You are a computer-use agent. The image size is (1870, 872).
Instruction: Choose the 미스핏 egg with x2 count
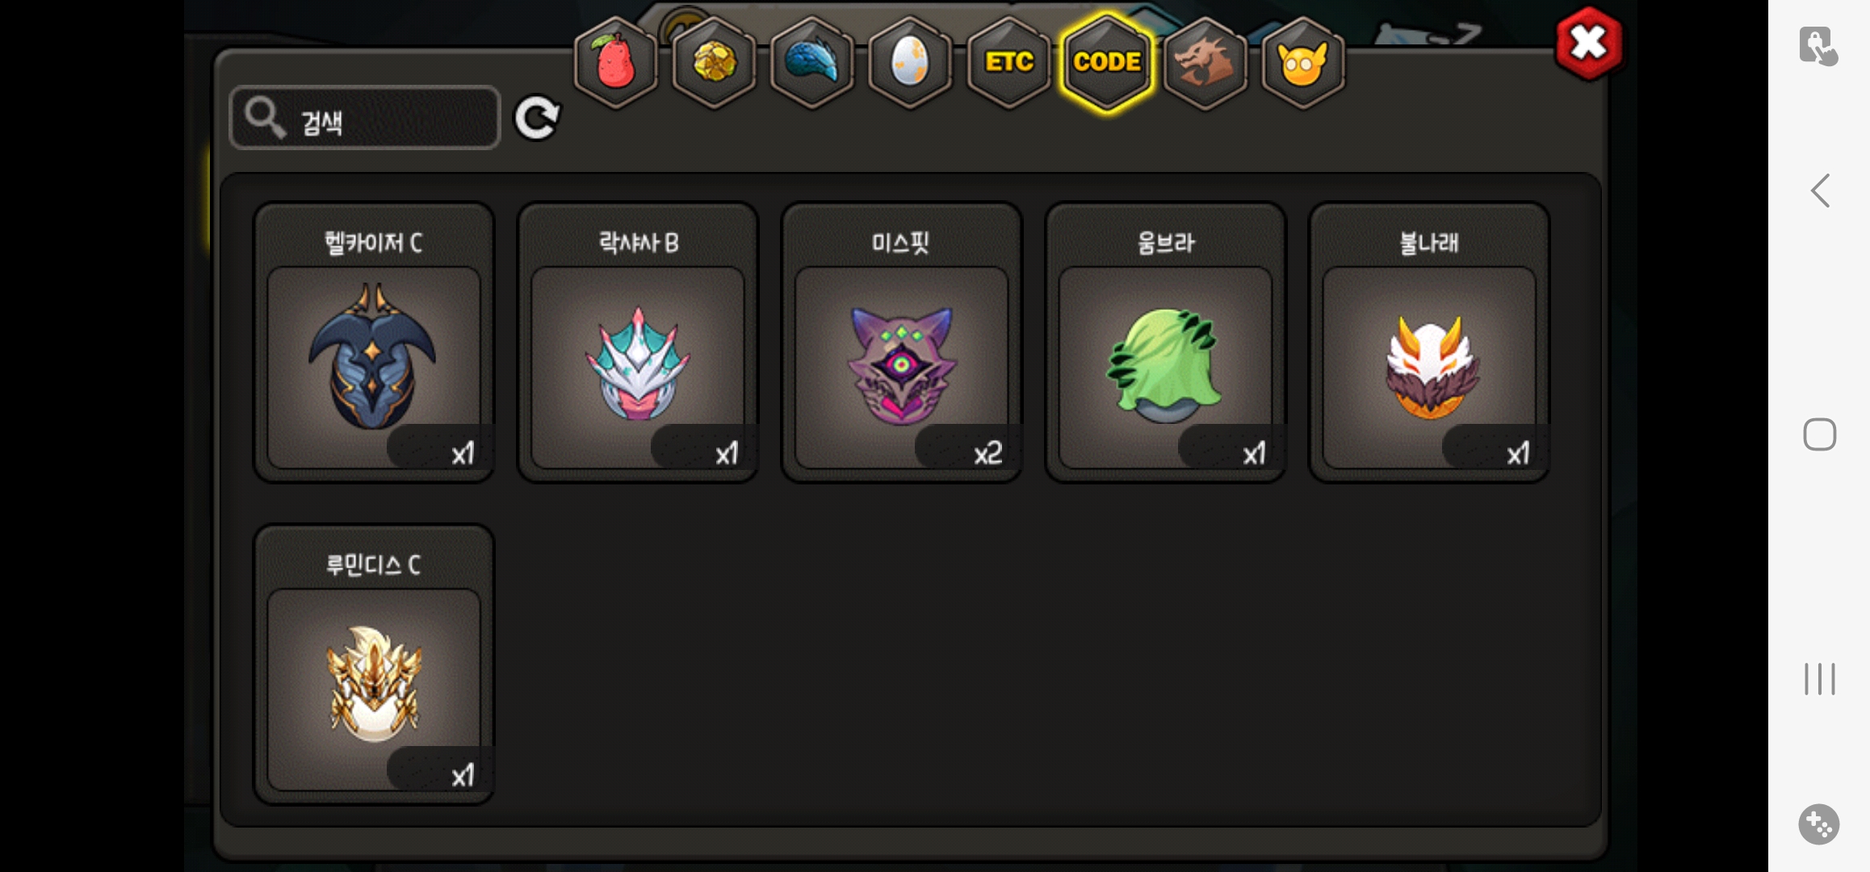902,342
